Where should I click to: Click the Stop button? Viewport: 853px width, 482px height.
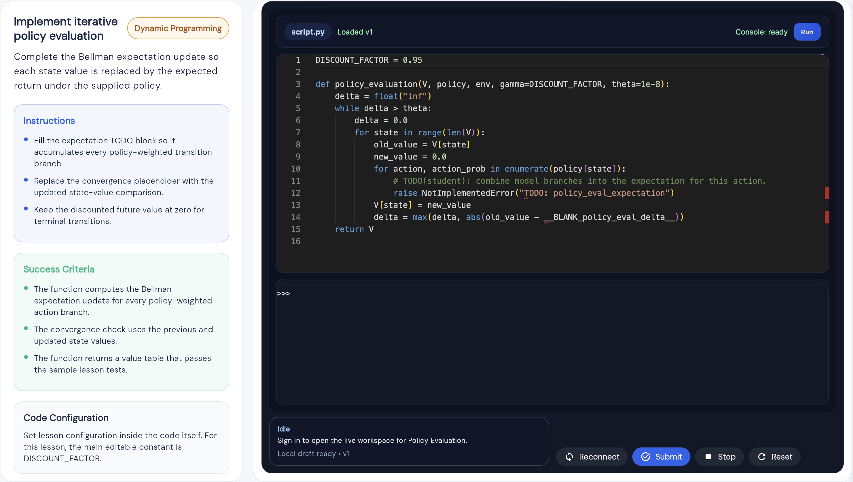[719, 456]
